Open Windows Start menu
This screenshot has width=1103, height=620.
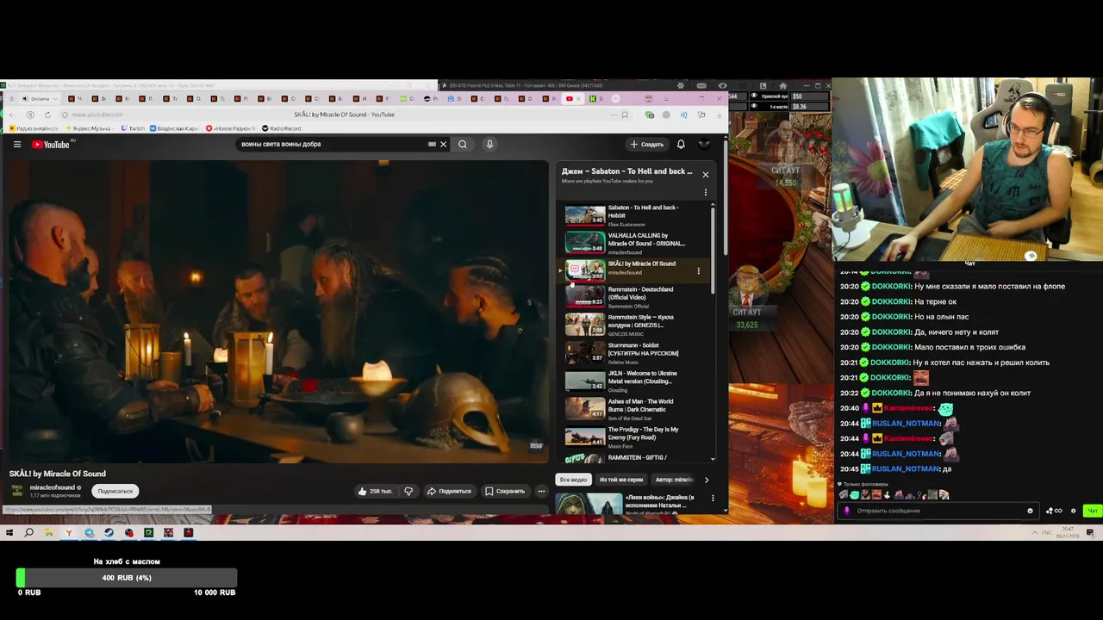click(x=9, y=533)
